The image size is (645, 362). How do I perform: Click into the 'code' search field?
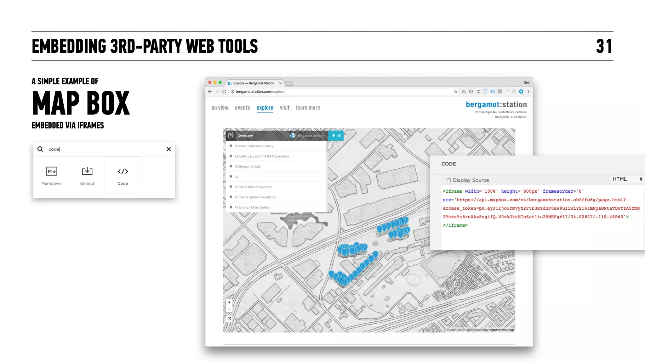point(104,149)
